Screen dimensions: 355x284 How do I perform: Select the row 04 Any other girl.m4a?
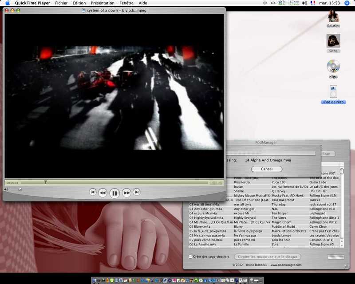[x=264, y=209]
